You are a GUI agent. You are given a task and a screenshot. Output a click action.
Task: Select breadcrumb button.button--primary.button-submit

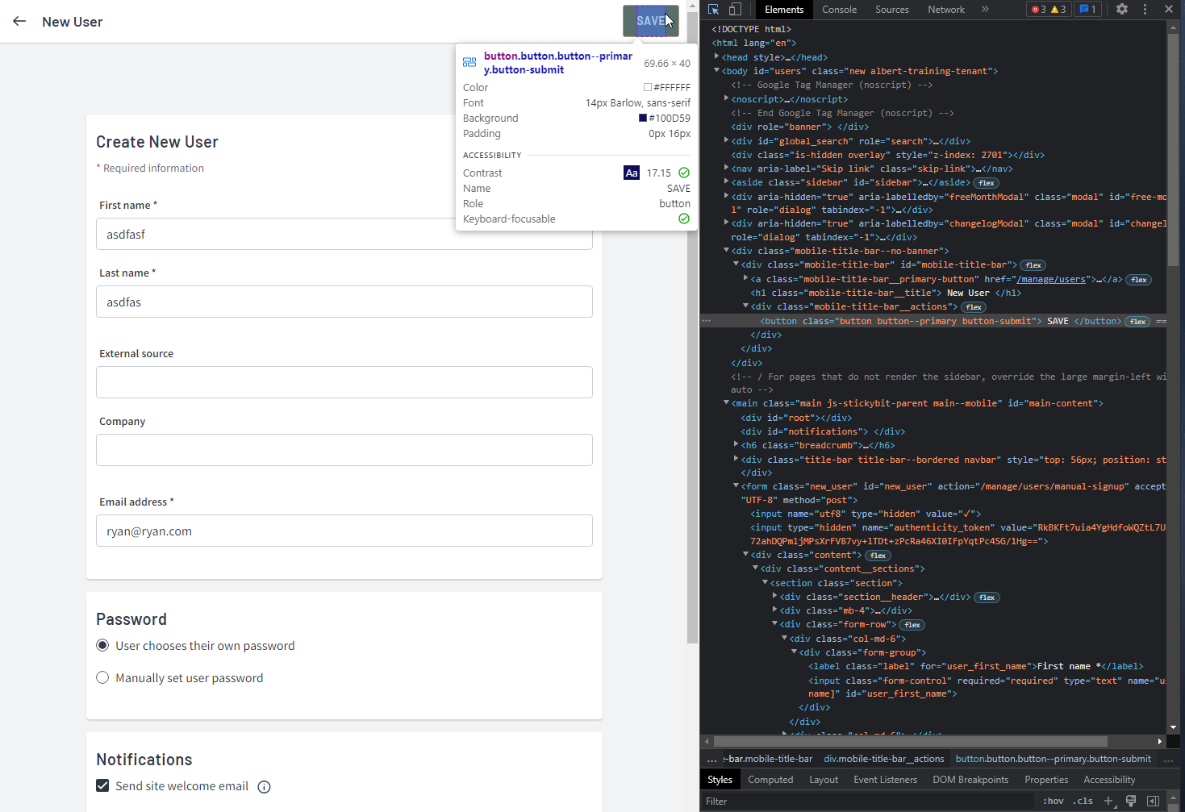pos(1054,759)
